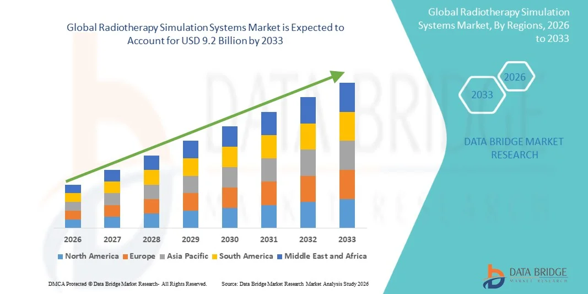Click the 2029 x-axis year label
The height and width of the screenshot is (294, 588).
coord(191,239)
